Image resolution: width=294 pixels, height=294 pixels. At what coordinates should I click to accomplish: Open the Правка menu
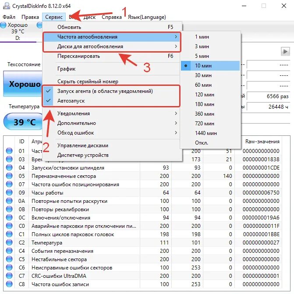coord(30,17)
